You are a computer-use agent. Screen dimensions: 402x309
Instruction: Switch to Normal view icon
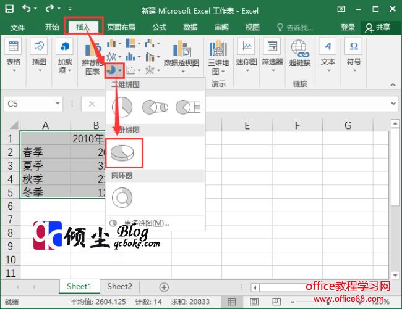coord(231,302)
